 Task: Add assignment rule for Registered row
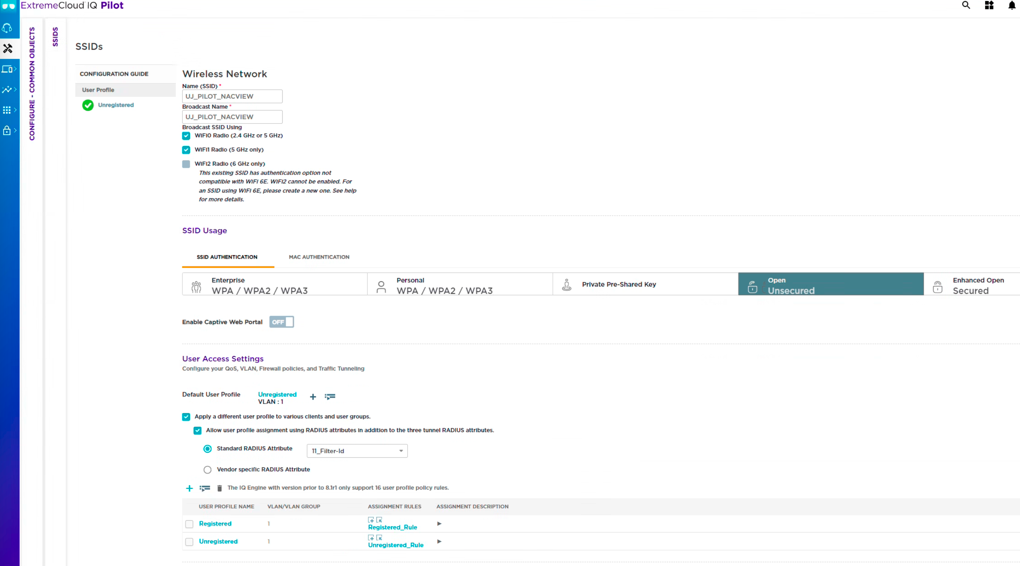371,520
